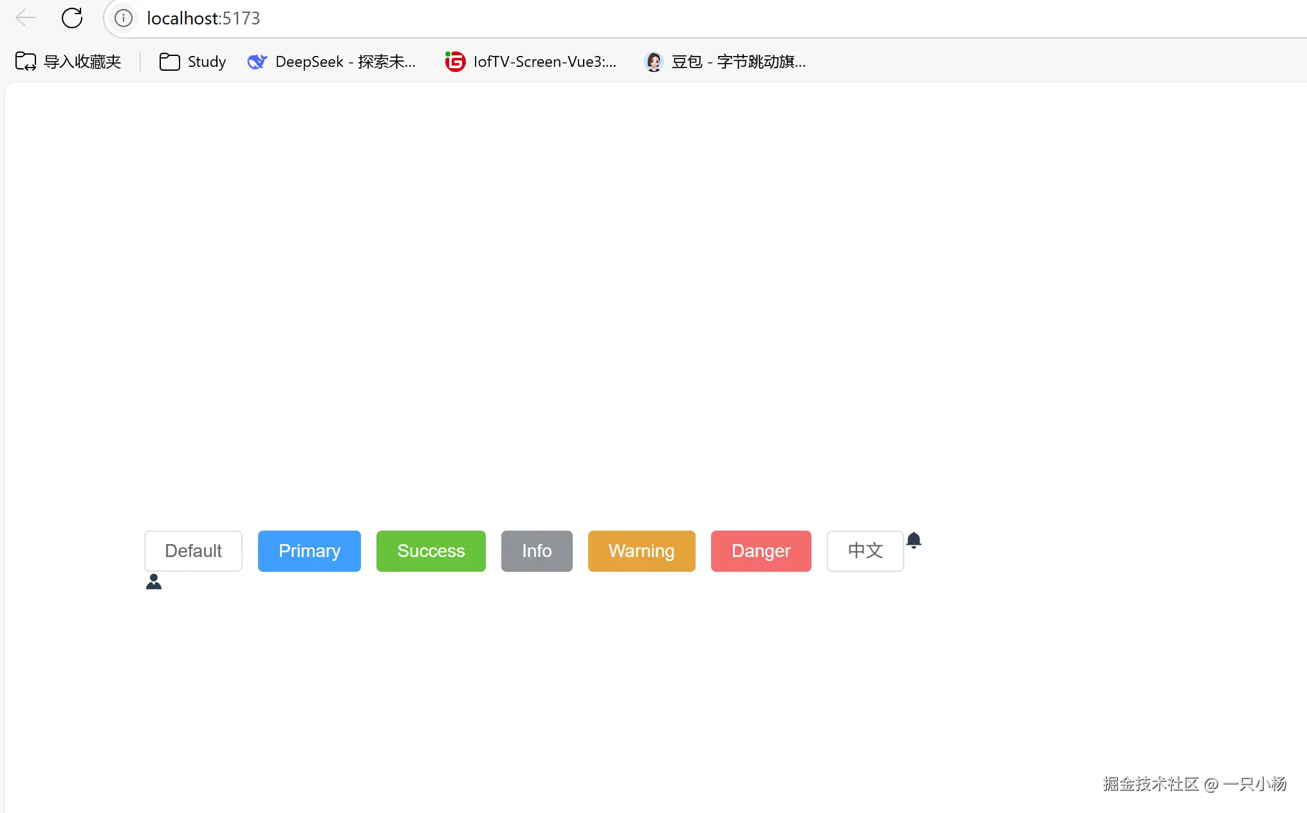Click the browser back arrow
Viewport: 1307px width, 813px height.
click(26, 18)
